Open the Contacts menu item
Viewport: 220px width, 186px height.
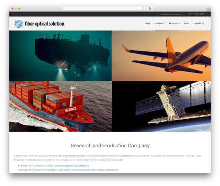(x=199, y=23)
